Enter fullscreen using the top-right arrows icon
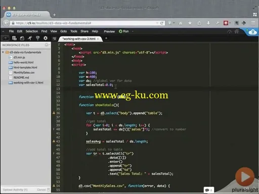The width and height of the screenshot is (259, 194). click(x=254, y=8)
